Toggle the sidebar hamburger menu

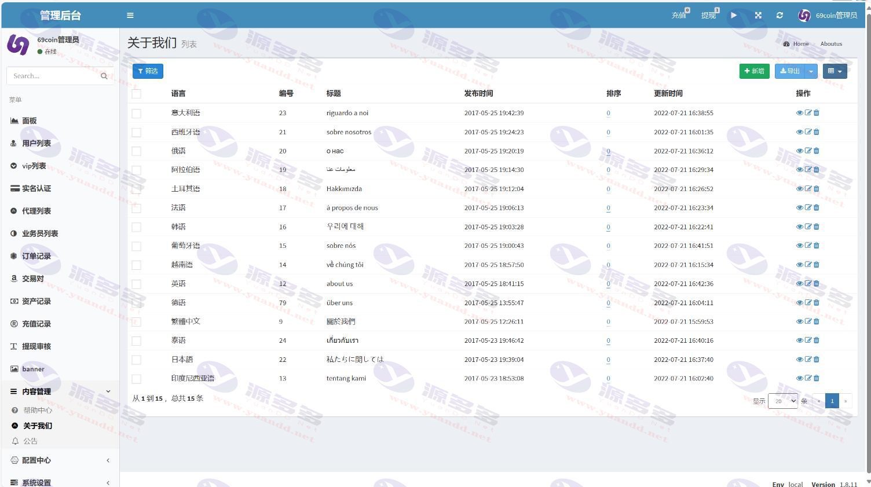[130, 16]
